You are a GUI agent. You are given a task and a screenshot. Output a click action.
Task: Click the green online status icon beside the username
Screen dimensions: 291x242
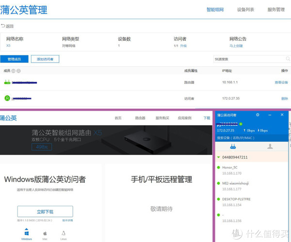pyautogui.click(x=241, y=124)
